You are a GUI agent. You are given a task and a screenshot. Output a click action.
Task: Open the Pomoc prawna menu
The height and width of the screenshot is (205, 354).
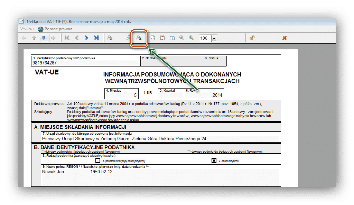pos(58,29)
